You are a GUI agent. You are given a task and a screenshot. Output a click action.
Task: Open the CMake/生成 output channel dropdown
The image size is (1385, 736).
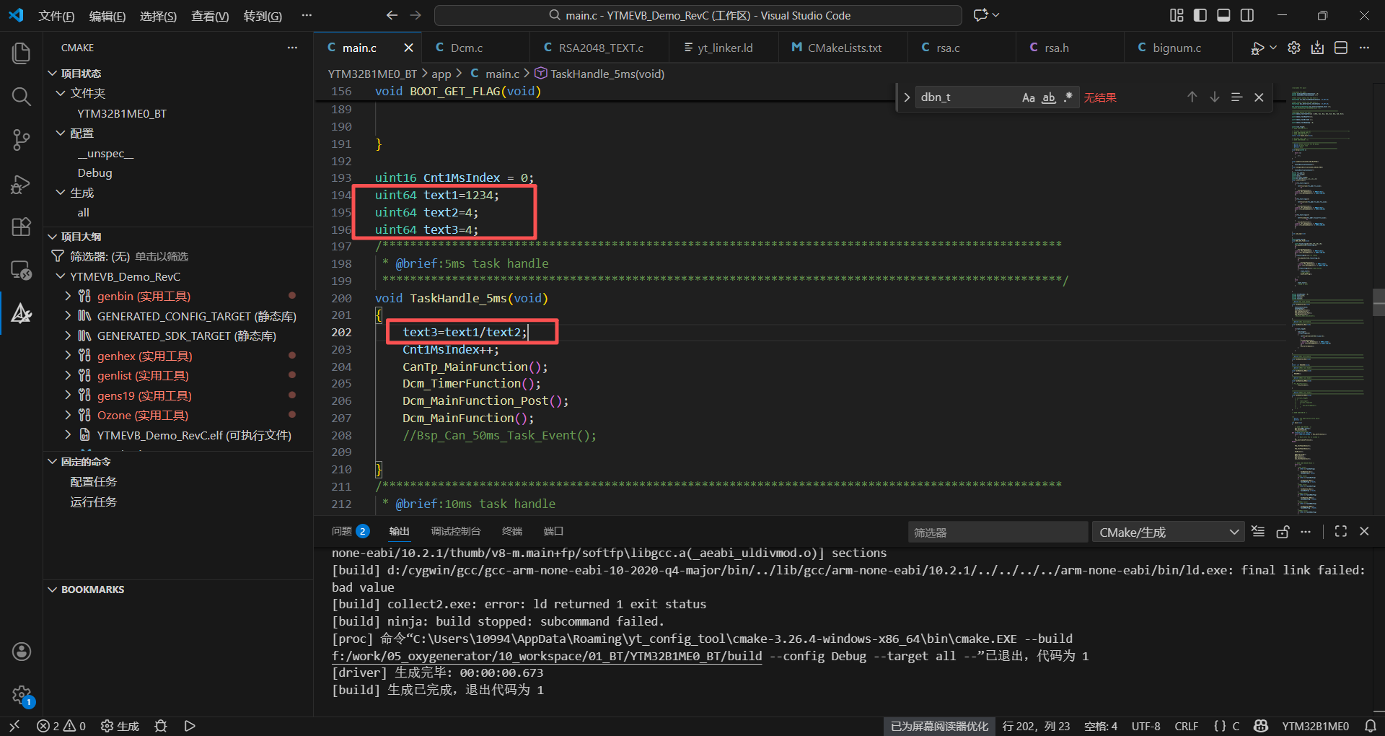(1167, 533)
